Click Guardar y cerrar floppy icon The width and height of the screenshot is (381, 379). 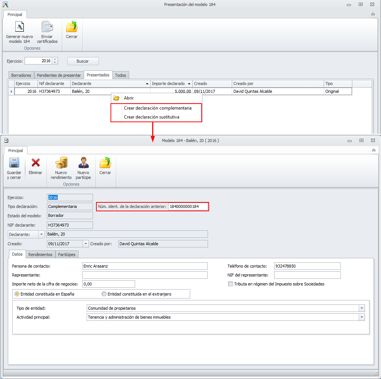(14, 162)
